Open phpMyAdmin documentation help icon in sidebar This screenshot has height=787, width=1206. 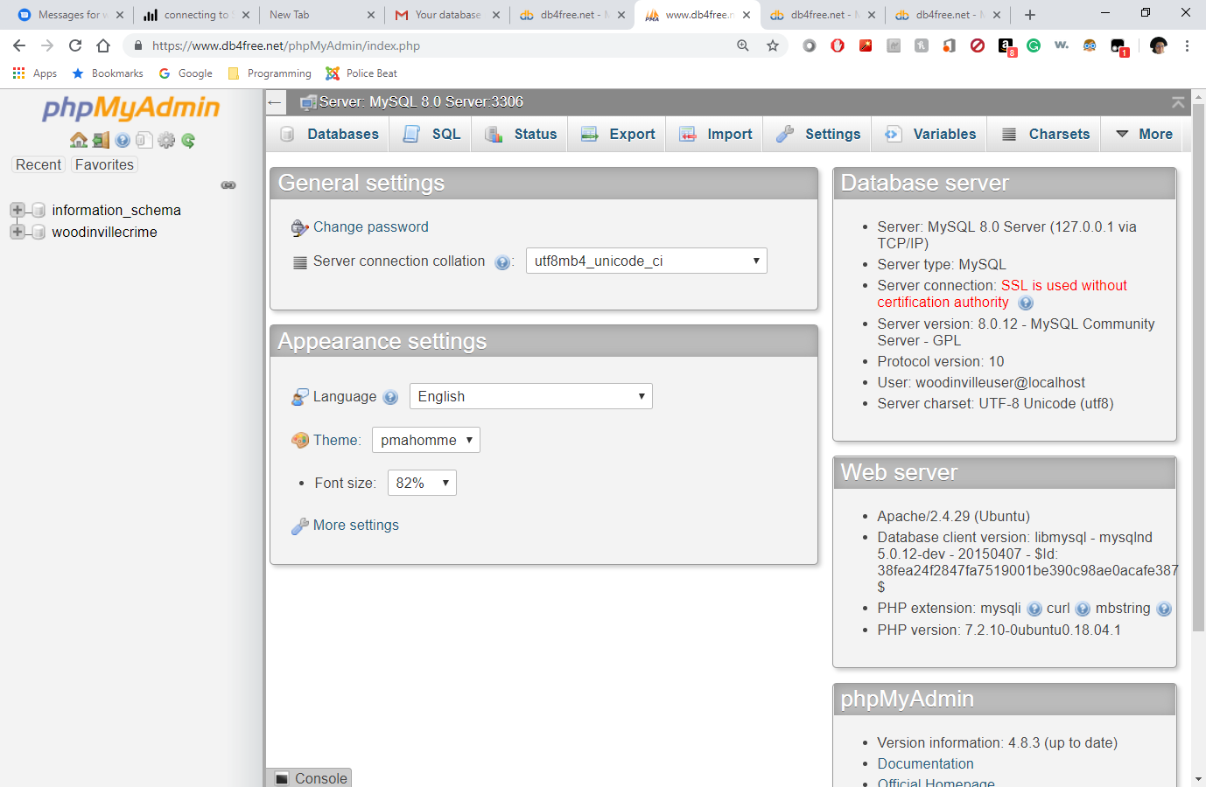point(123,140)
